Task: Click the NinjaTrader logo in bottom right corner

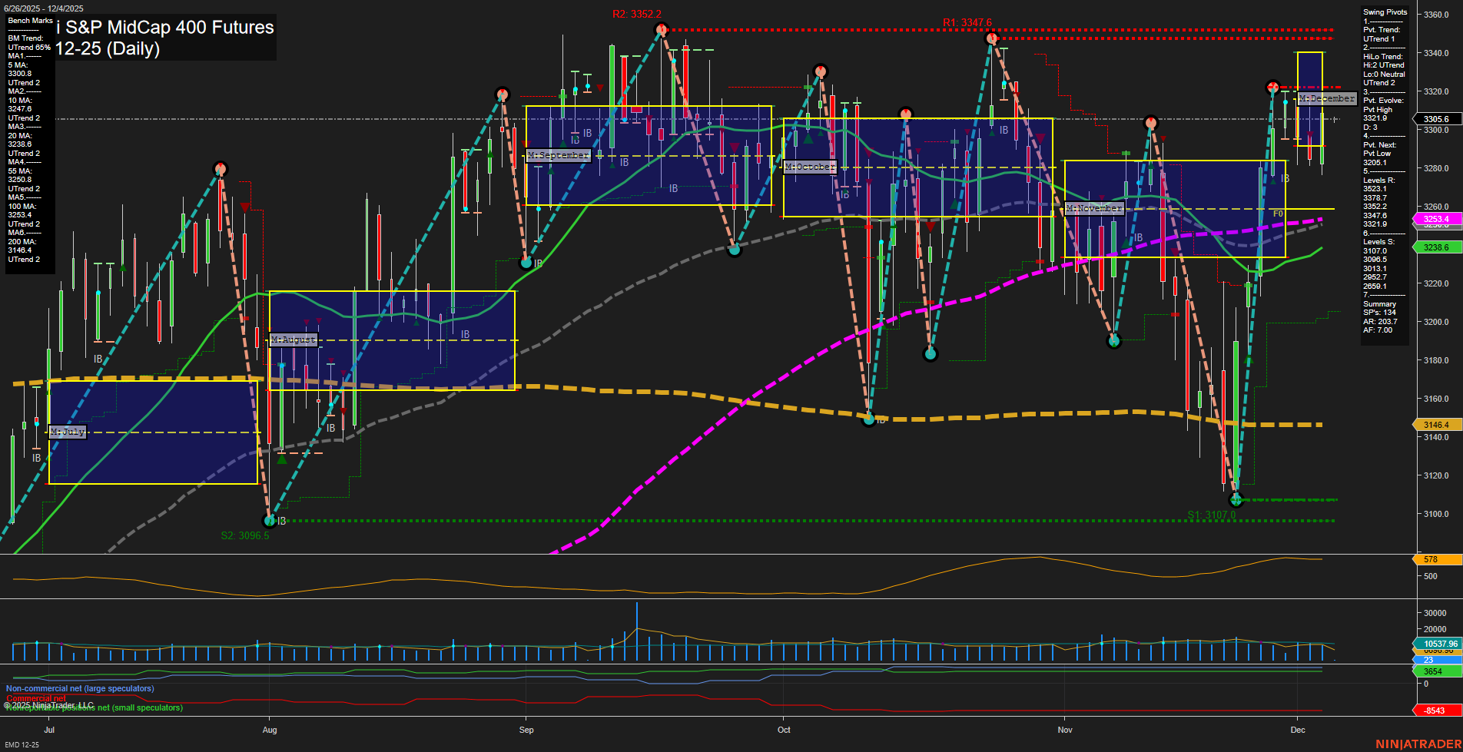Action: click(x=1417, y=743)
